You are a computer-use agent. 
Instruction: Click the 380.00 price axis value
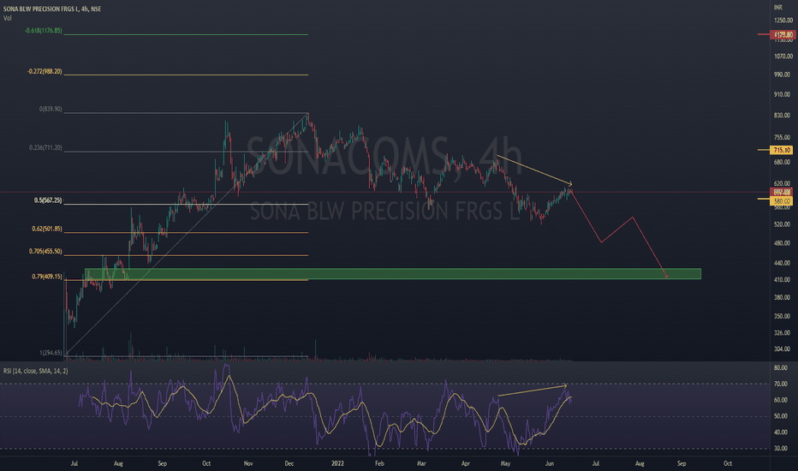click(x=783, y=297)
